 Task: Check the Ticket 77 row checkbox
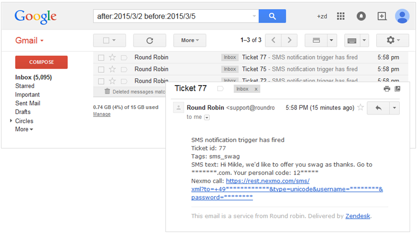[101, 58]
